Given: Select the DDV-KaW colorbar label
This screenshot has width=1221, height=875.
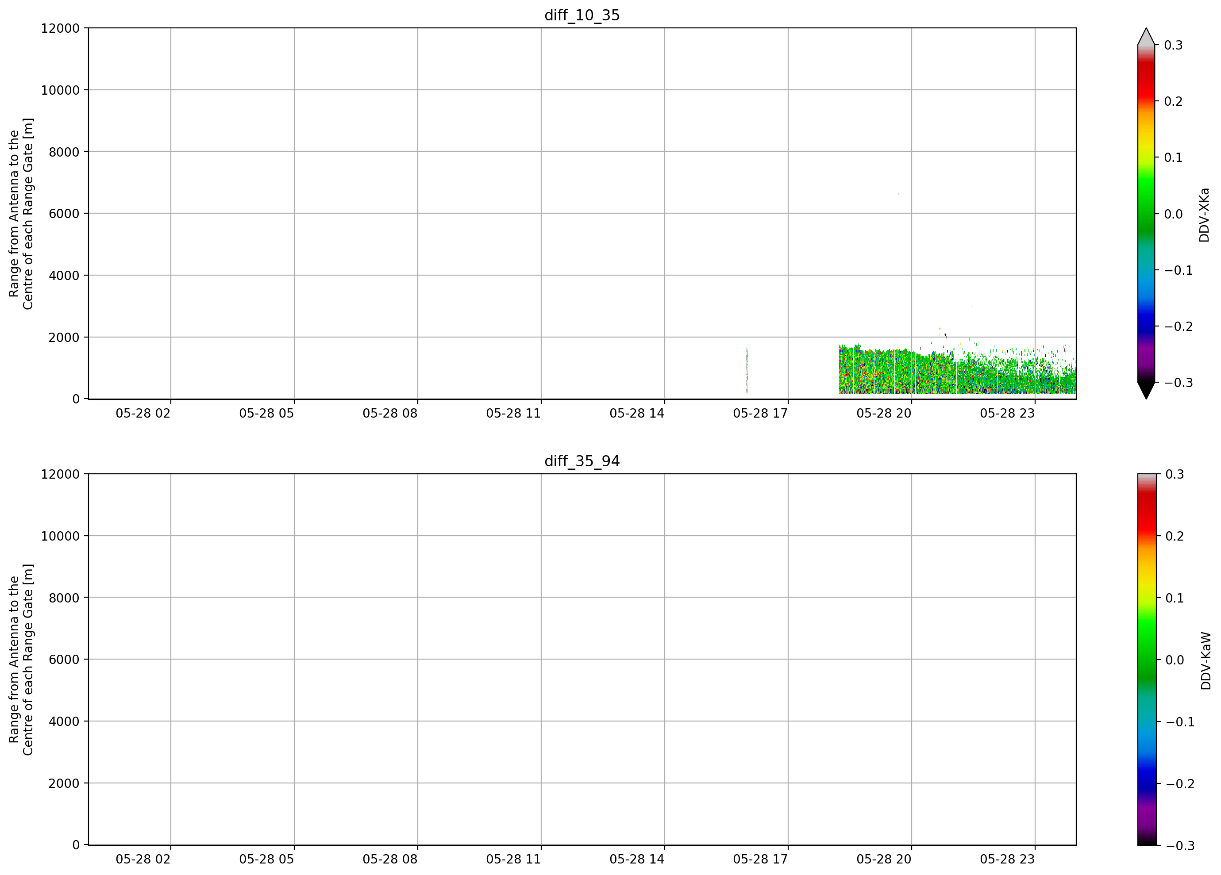Looking at the screenshot, I should click(1206, 661).
